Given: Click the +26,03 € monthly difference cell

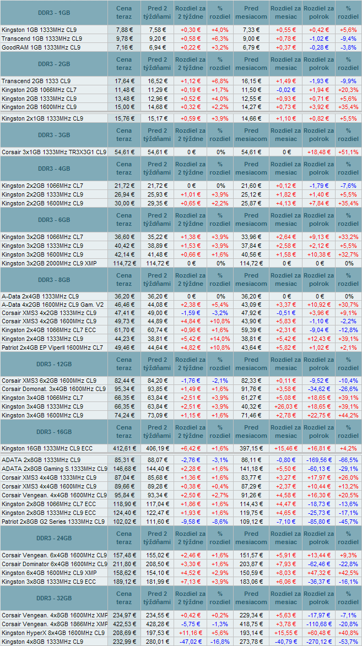Looking at the screenshot, I should pos(285,406).
